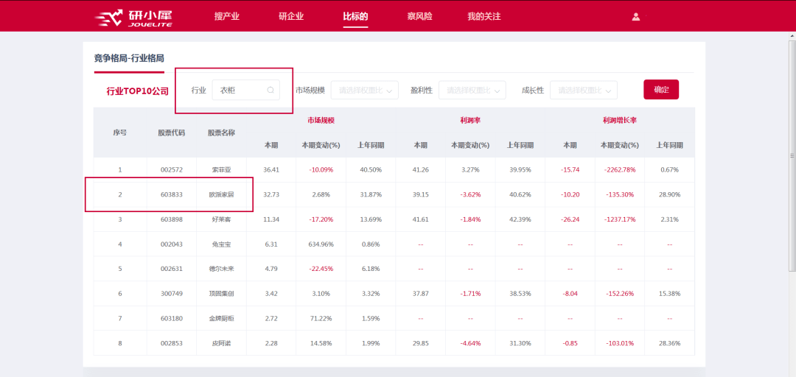Click the 634.96% change value
The width and height of the screenshot is (796, 377).
coord(321,244)
